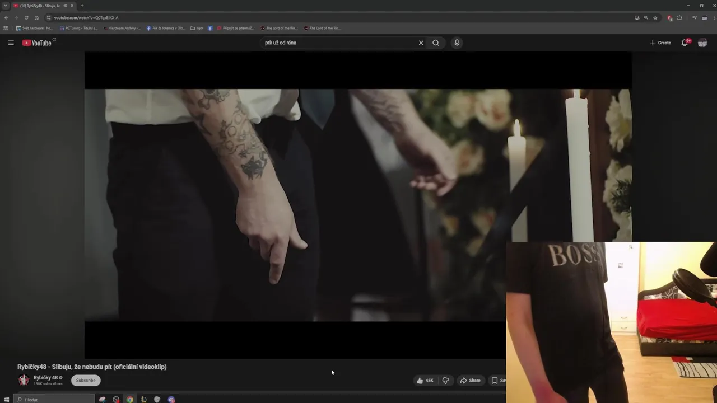The image size is (717, 403).
Task: Click the taskbar 'Hledat' search box
Action: [54, 400]
